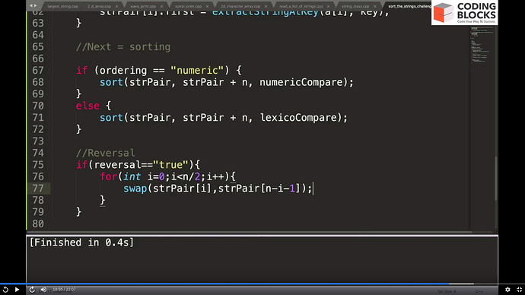Click the swap function call
The image size is (525, 295).
click(x=135, y=189)
